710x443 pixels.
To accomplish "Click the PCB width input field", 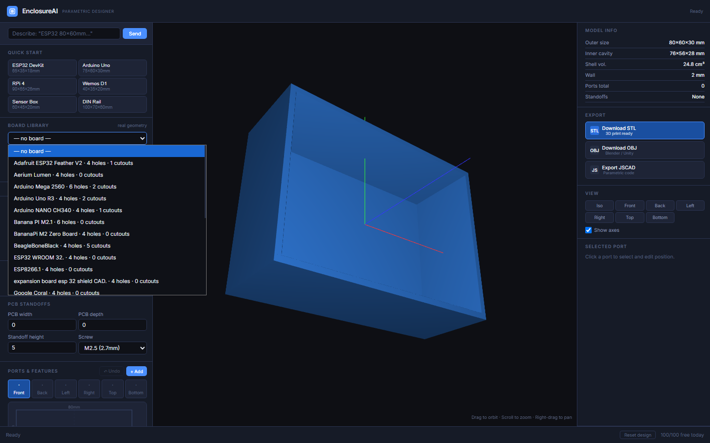I will [x=42, y=325].
